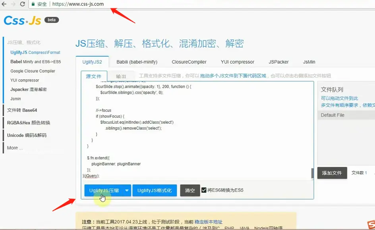Open RGBA&Hex 颜色转换 sidebar section
The width and height of the screenshot is (375, 230).
[x=29, y=123]
